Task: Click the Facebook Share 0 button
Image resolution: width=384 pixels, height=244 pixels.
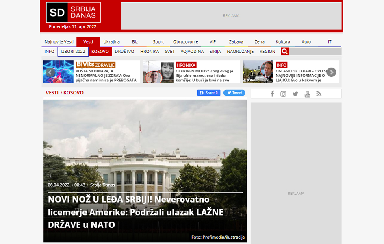Action: click(x=208, y=93)
